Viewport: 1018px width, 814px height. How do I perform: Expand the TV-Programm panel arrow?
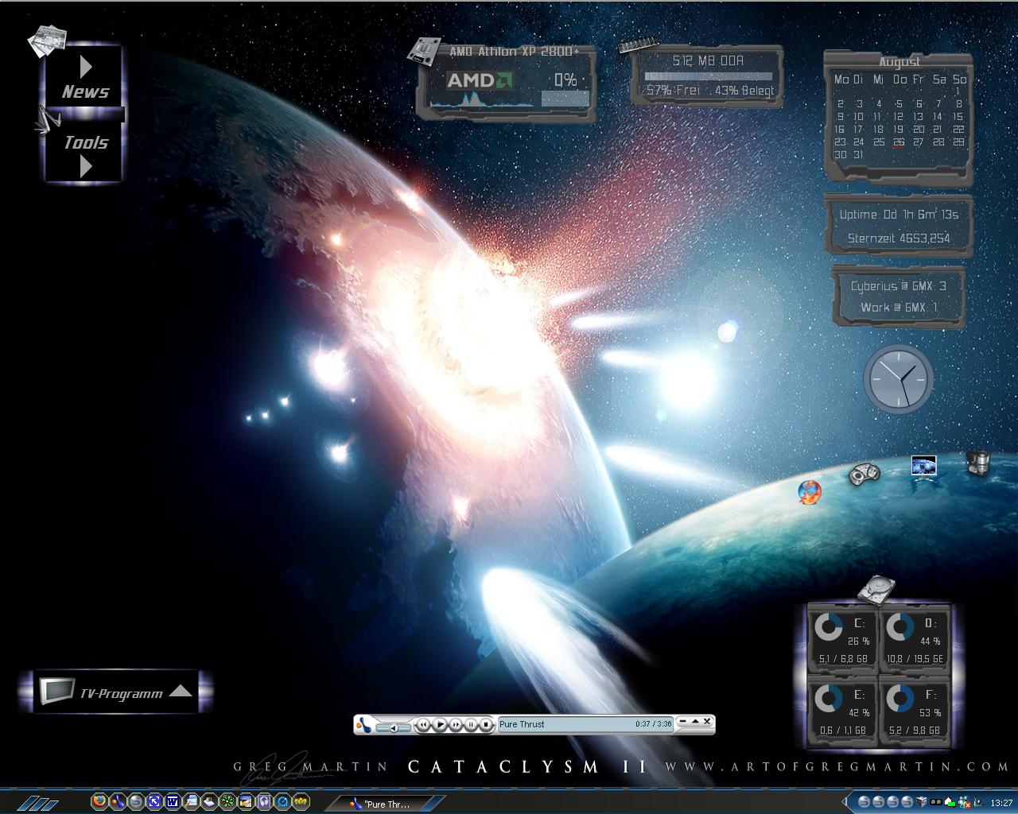point(181,691)
